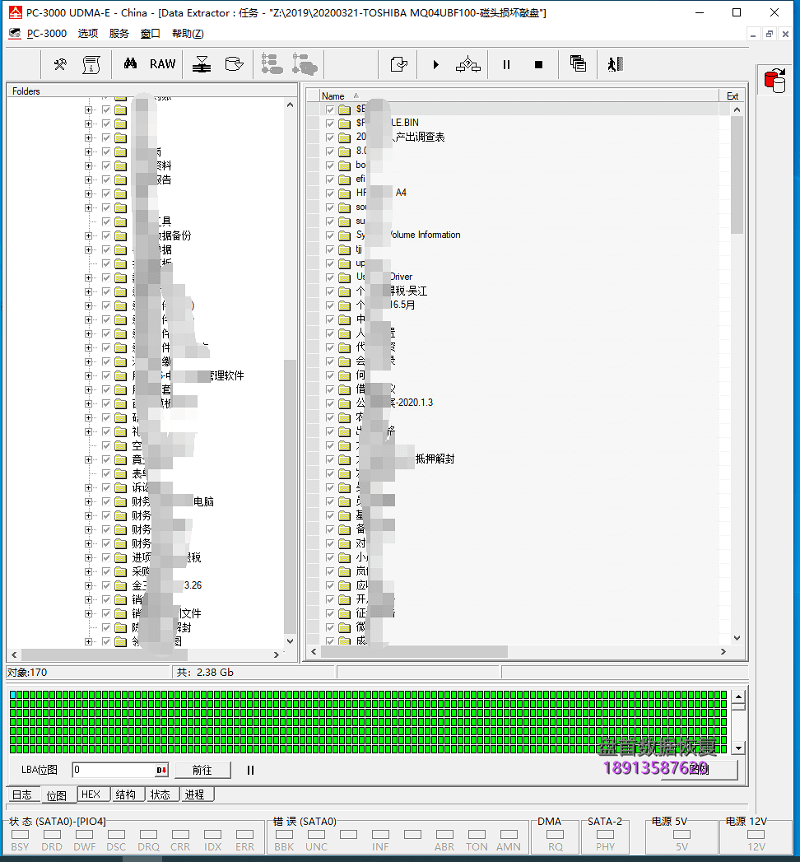Select the A4 folder row
The width and height of the screenshot is (800, 862).
(x=519, y=193)
